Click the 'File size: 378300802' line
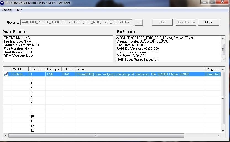Viewport: 230px width, 142px height. click(131, 45)
